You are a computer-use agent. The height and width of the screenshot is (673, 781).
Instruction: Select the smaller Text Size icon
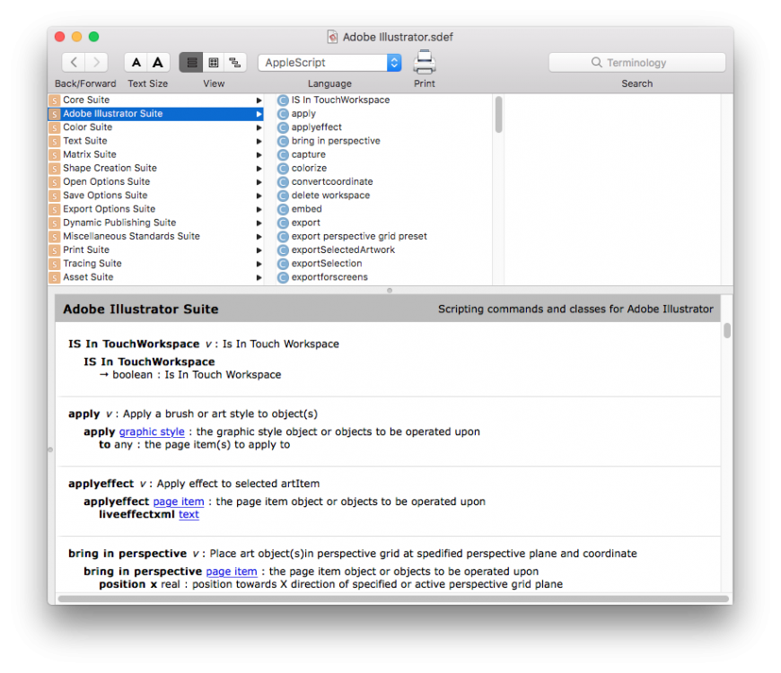tap(136, 62)
